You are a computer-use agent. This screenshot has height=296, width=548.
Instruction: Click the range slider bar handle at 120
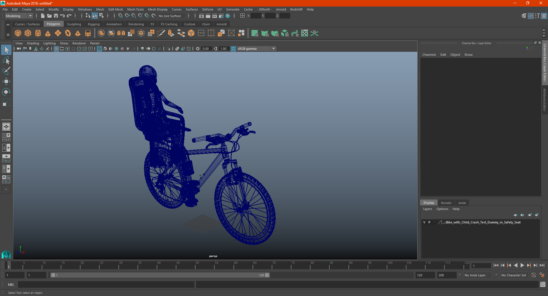pyautogui.click(x=267, y=275)
